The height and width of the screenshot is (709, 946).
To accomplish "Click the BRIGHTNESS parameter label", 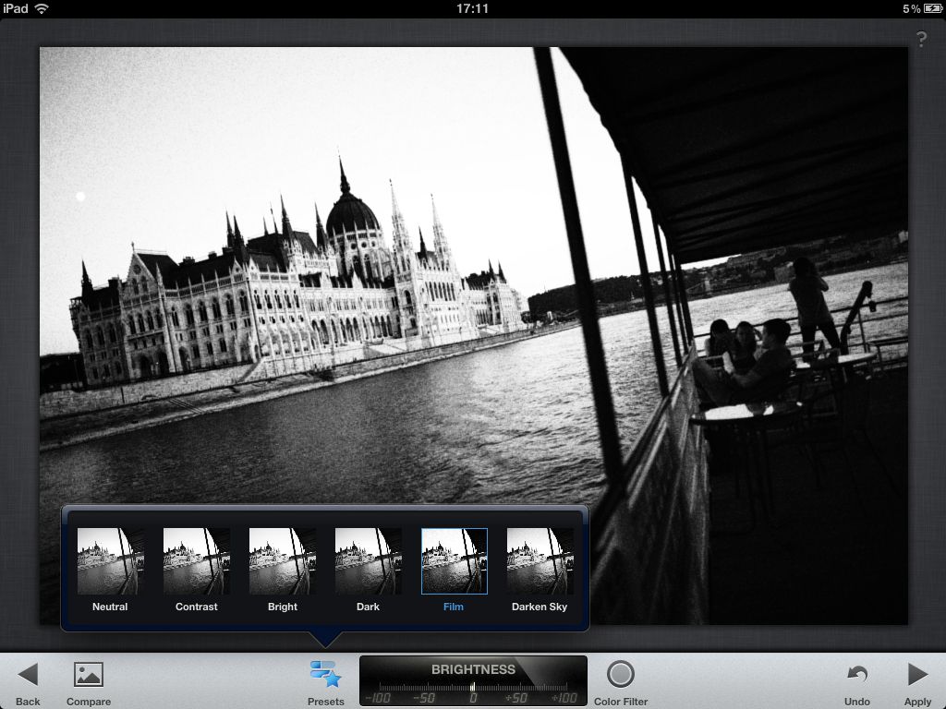I will [473, 669].
